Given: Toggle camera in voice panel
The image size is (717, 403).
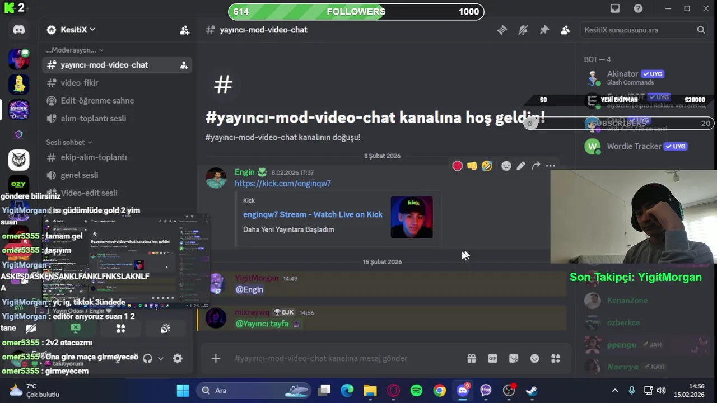Looking at the screenshot, I should pyautogui.click(x=31, y=329).
